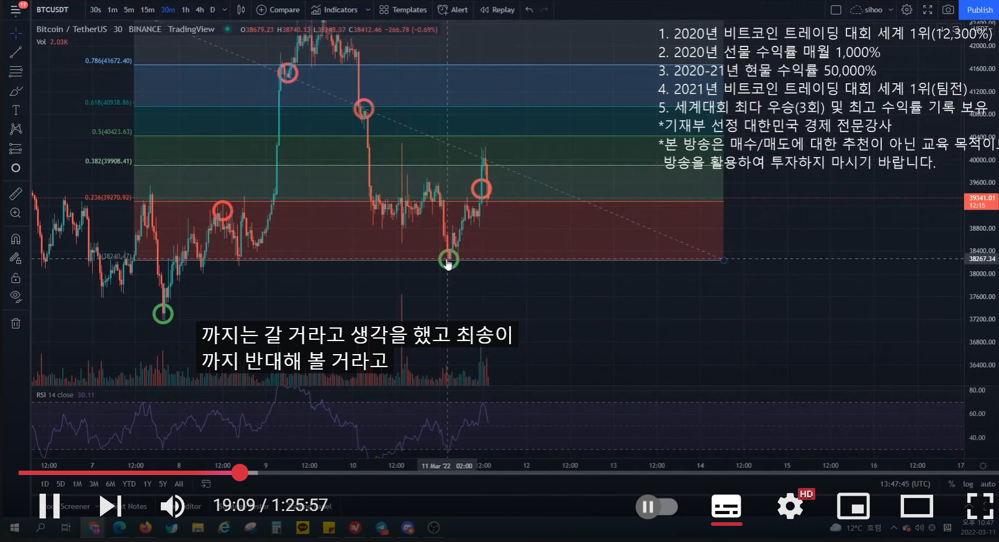
Task: Switch to the 30s timeframe
Action: 95,9
